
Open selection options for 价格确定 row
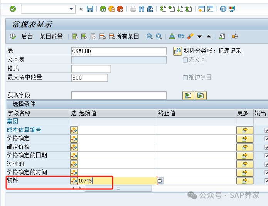(x=74, y=138)
